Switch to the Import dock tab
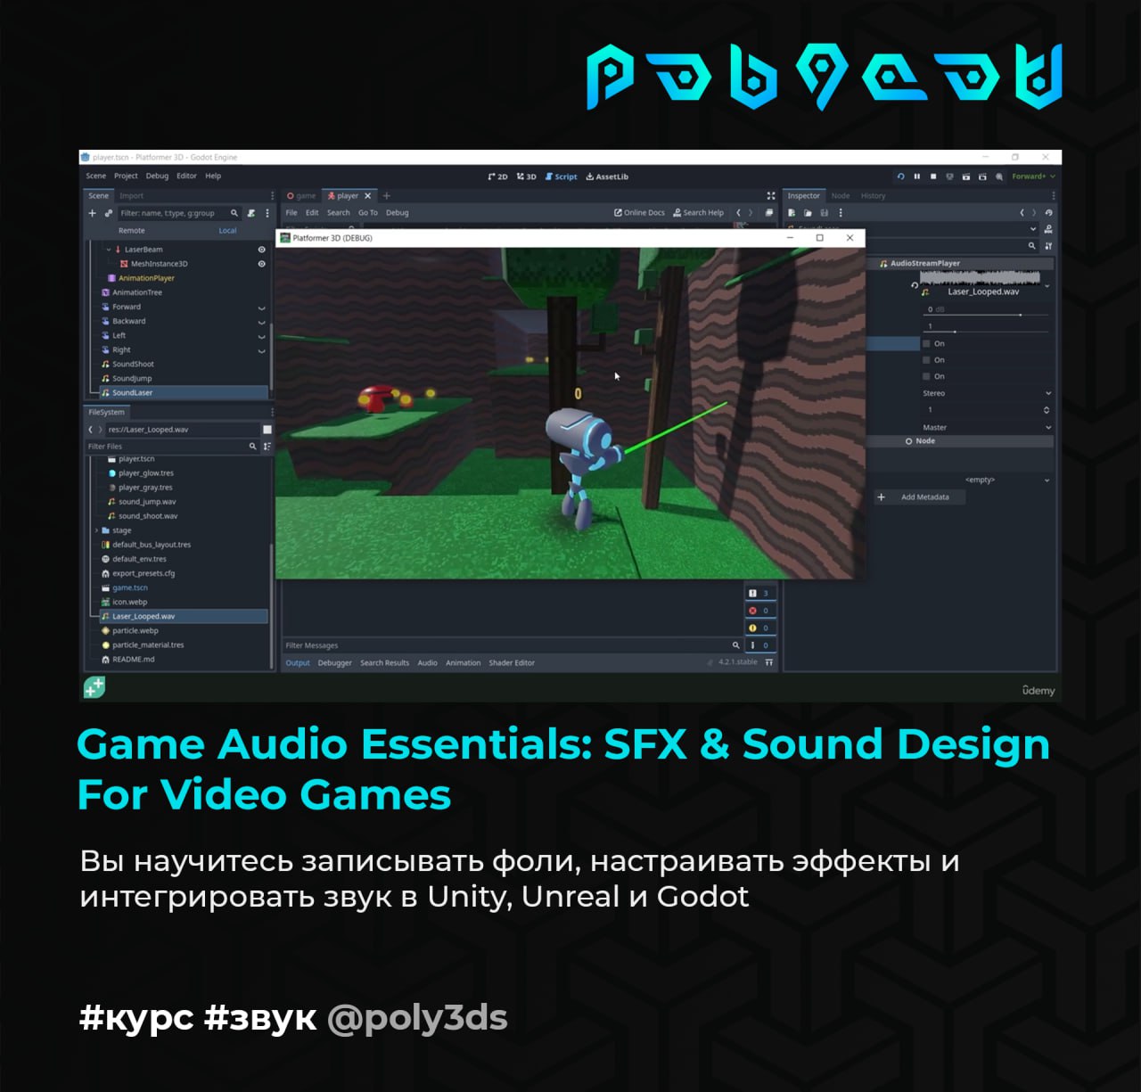Screen dimensions: 1141x1092 point(131,196)
